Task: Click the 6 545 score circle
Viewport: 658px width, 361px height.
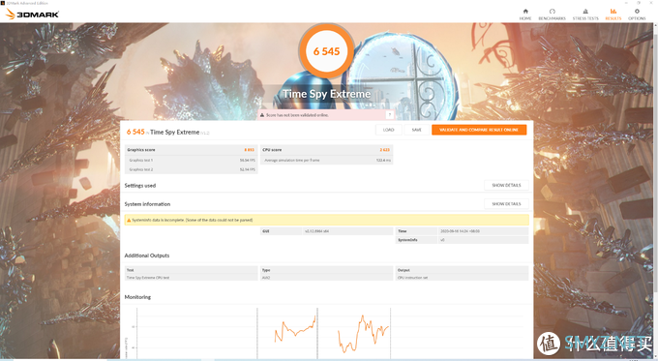Action: (326, 51)
